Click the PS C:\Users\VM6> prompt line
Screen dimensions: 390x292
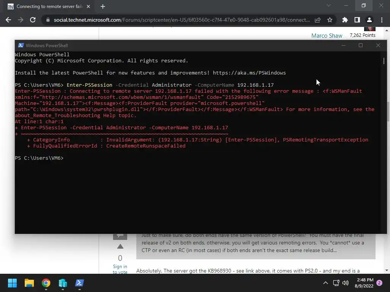39,158
